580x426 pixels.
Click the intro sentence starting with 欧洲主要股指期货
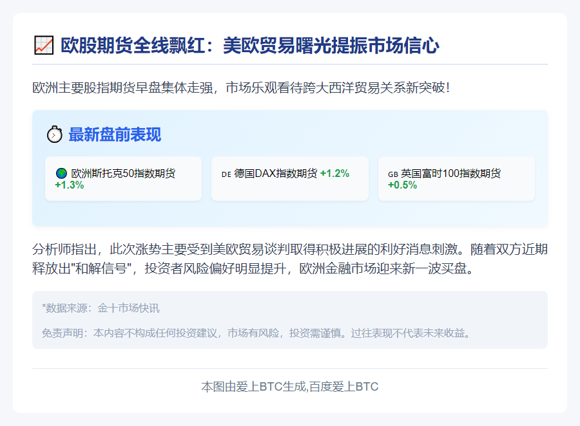pos(241,87)
